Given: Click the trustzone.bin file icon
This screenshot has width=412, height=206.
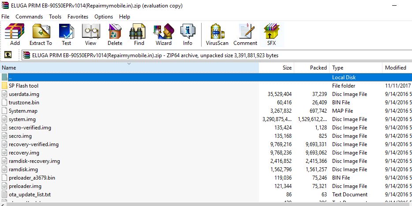Looking at the screenshot, I should coord(4,103).
